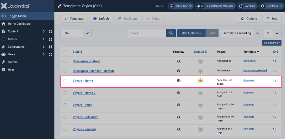Set Voyara - Home 2 as default style

coord(200,93)
